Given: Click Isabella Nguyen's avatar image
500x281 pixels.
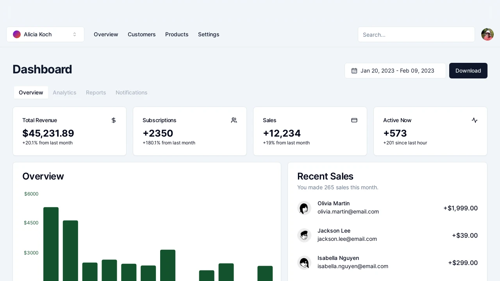Looking at the screenshot, I should click(x=304, y=263).
